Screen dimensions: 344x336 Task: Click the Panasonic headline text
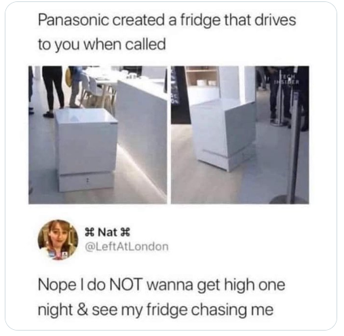pyautogui.click(x=167, y=32)
